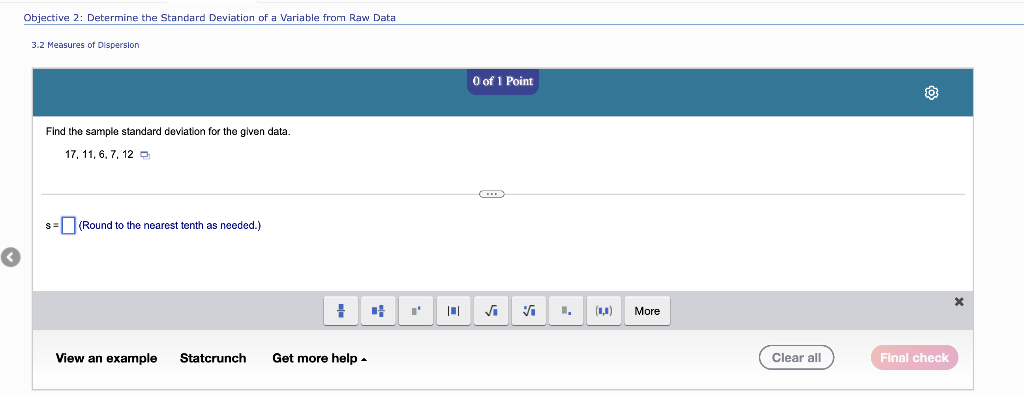The width and height of the screenshot is (1024, 396).
Task: Open 3.2 Measures of Dispersion link
Action: click(x=85, y=45)
